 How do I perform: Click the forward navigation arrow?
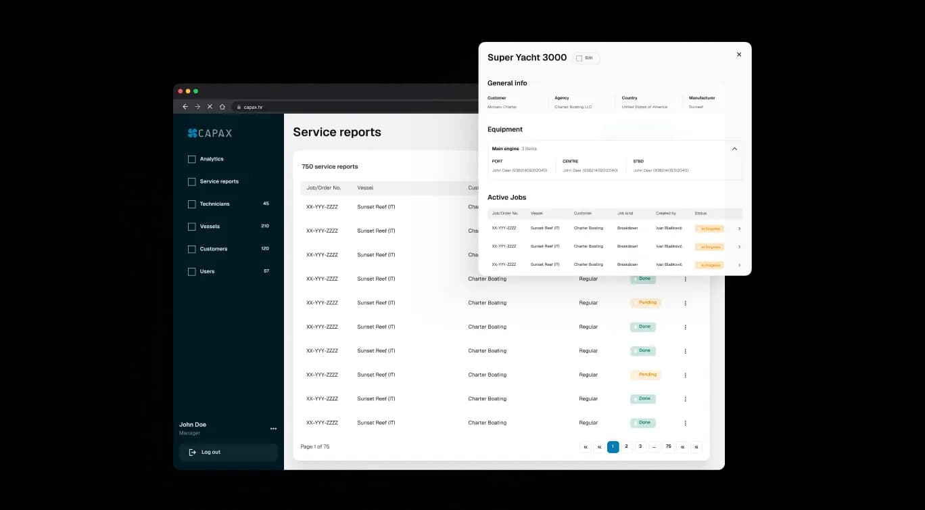tap(197, 106)
